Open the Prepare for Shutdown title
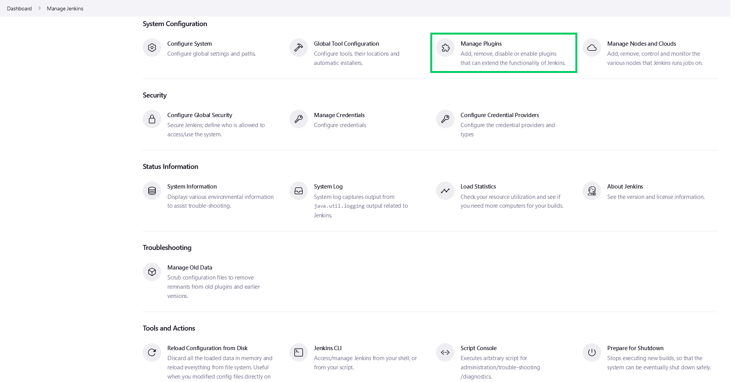The height and width of the screenshot is (382, 737). click(x=635, y=348)
